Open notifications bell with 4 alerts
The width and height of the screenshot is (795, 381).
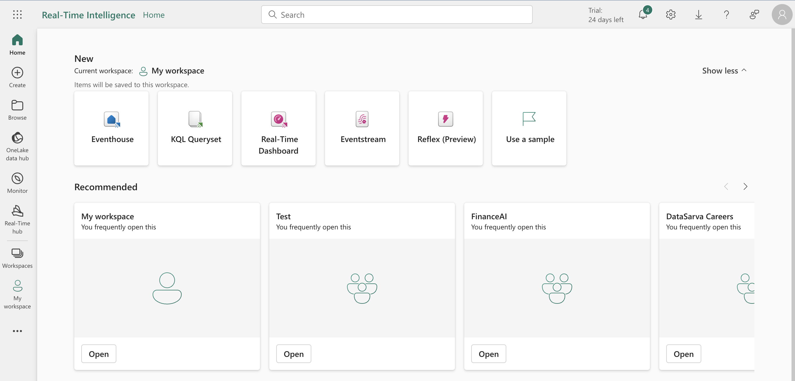(x=643, y=14)
